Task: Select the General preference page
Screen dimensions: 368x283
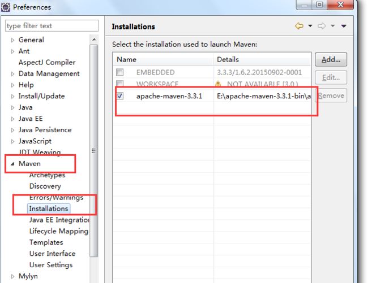Action: coord(31,40)
